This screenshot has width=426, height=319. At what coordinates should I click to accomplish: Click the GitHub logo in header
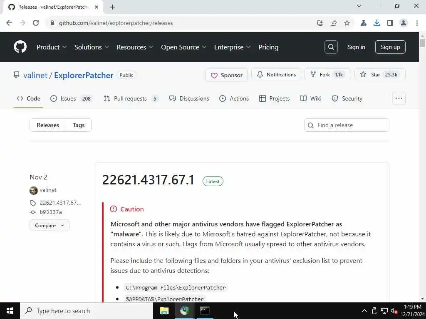(x=20, y=47)
